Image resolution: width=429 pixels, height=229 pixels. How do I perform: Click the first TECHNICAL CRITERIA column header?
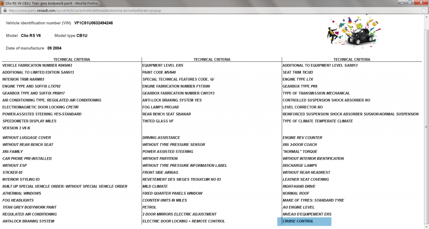(72, 59)
